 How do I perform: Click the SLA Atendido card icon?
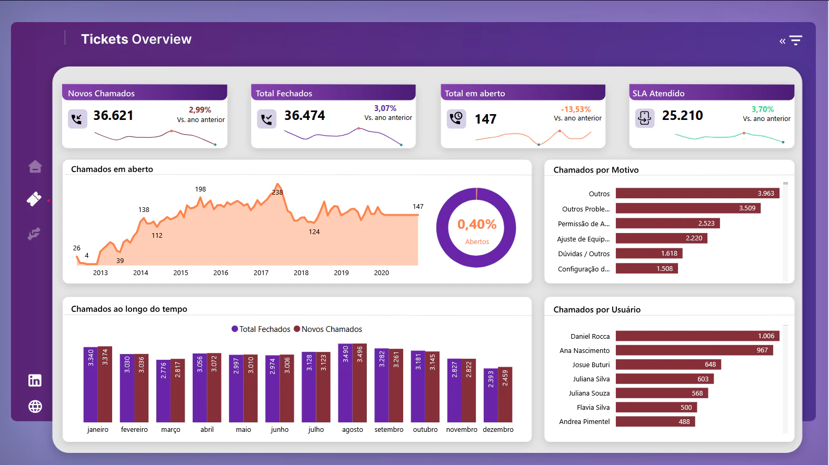pos(645,118)
